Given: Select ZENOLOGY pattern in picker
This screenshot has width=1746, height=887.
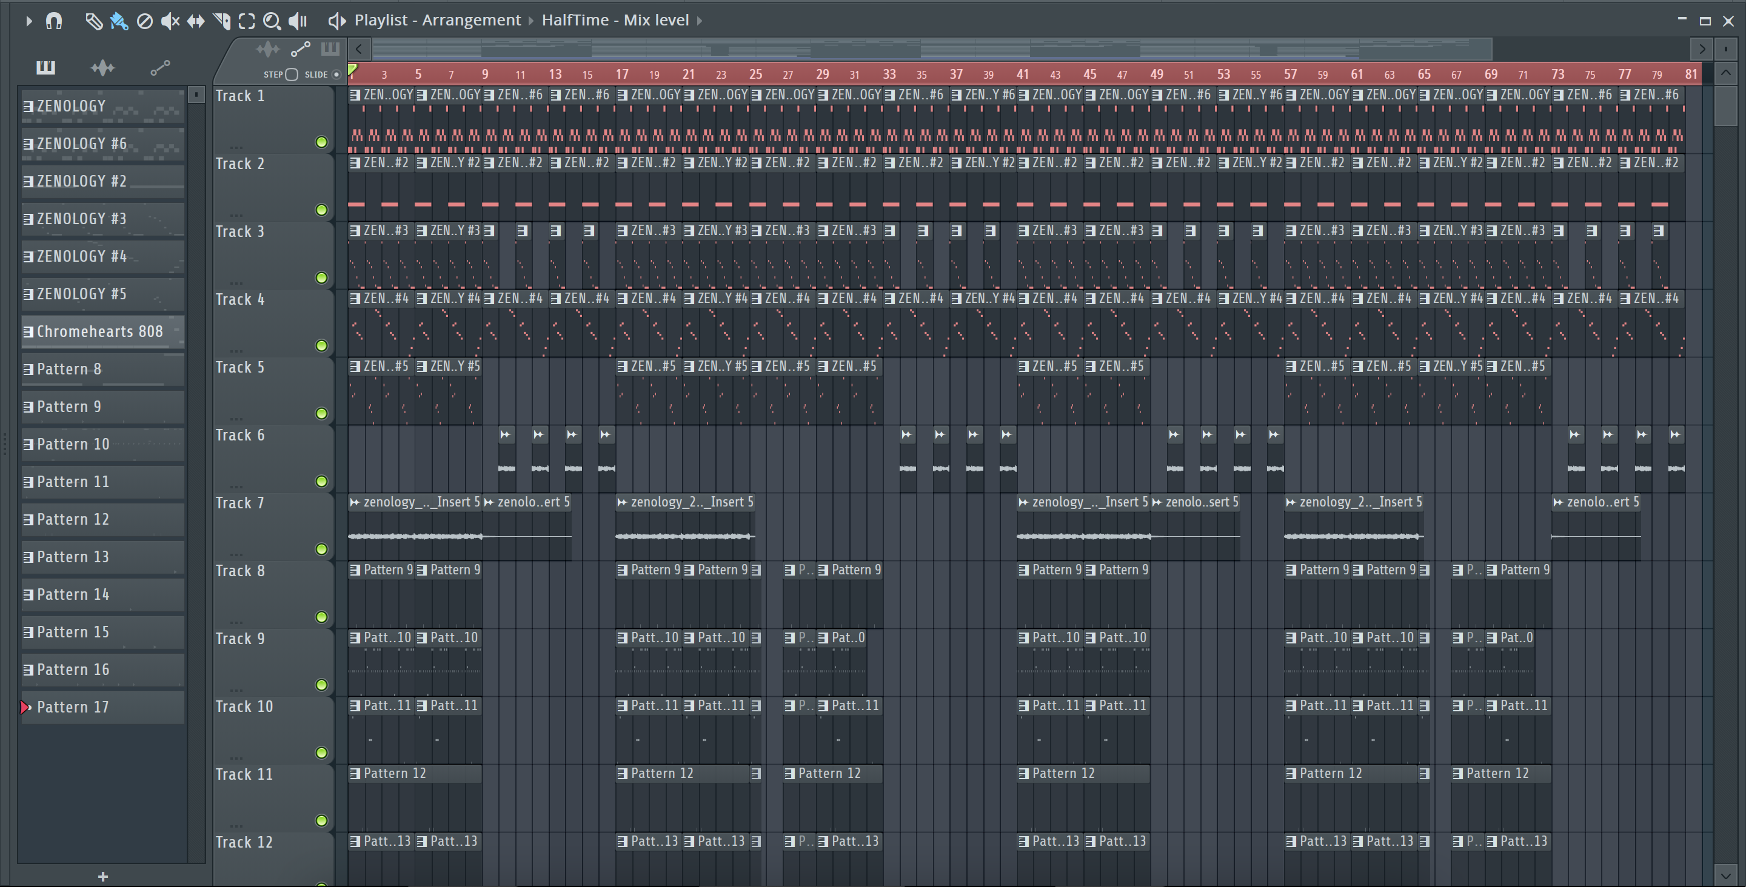Looking at the screenshot, I should [x=102, y=107].
